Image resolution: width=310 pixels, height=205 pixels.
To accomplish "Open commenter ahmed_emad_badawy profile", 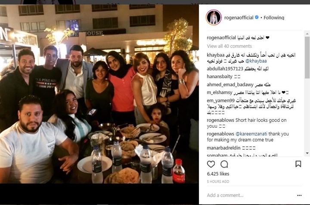I will [230, 85].
